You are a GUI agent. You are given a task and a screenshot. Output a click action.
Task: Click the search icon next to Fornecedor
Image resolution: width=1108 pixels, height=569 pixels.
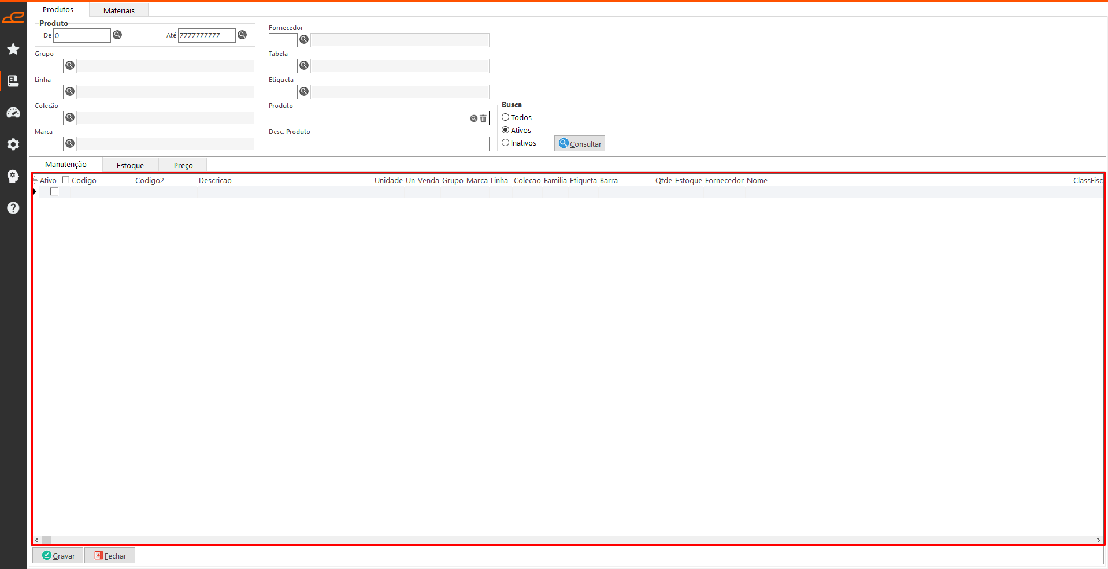pos(304,39)
